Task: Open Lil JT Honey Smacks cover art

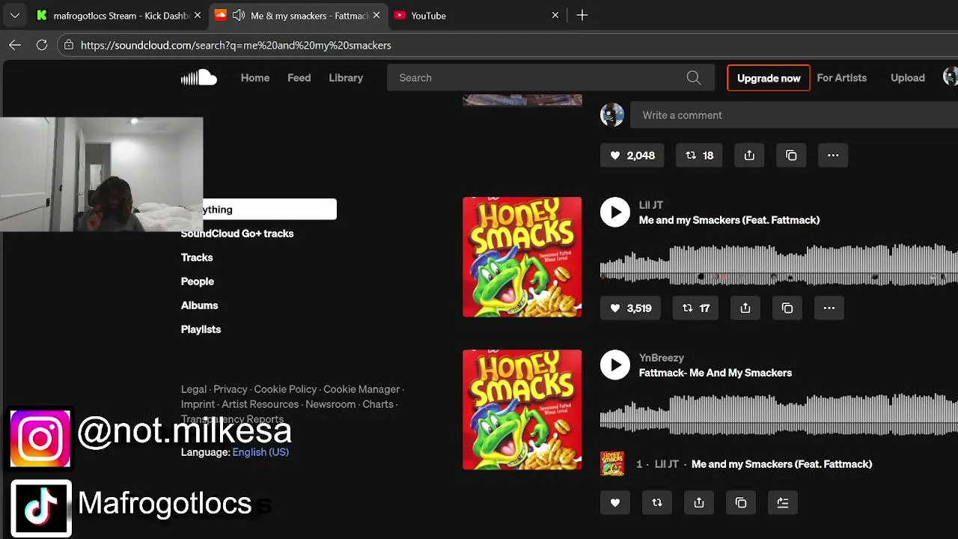Action: point(522,257)
